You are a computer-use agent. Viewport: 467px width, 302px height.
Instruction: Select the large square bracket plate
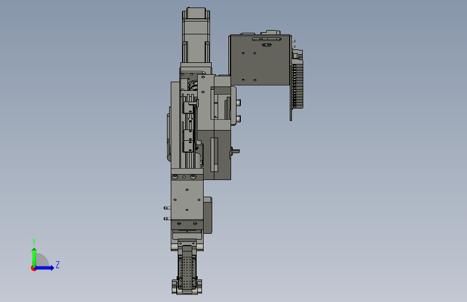260,60
